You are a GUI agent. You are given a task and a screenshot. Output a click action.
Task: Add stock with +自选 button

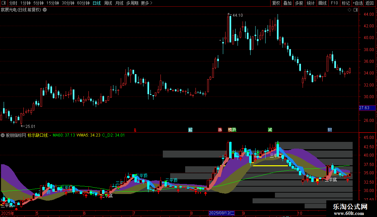(x=358, y=3)
